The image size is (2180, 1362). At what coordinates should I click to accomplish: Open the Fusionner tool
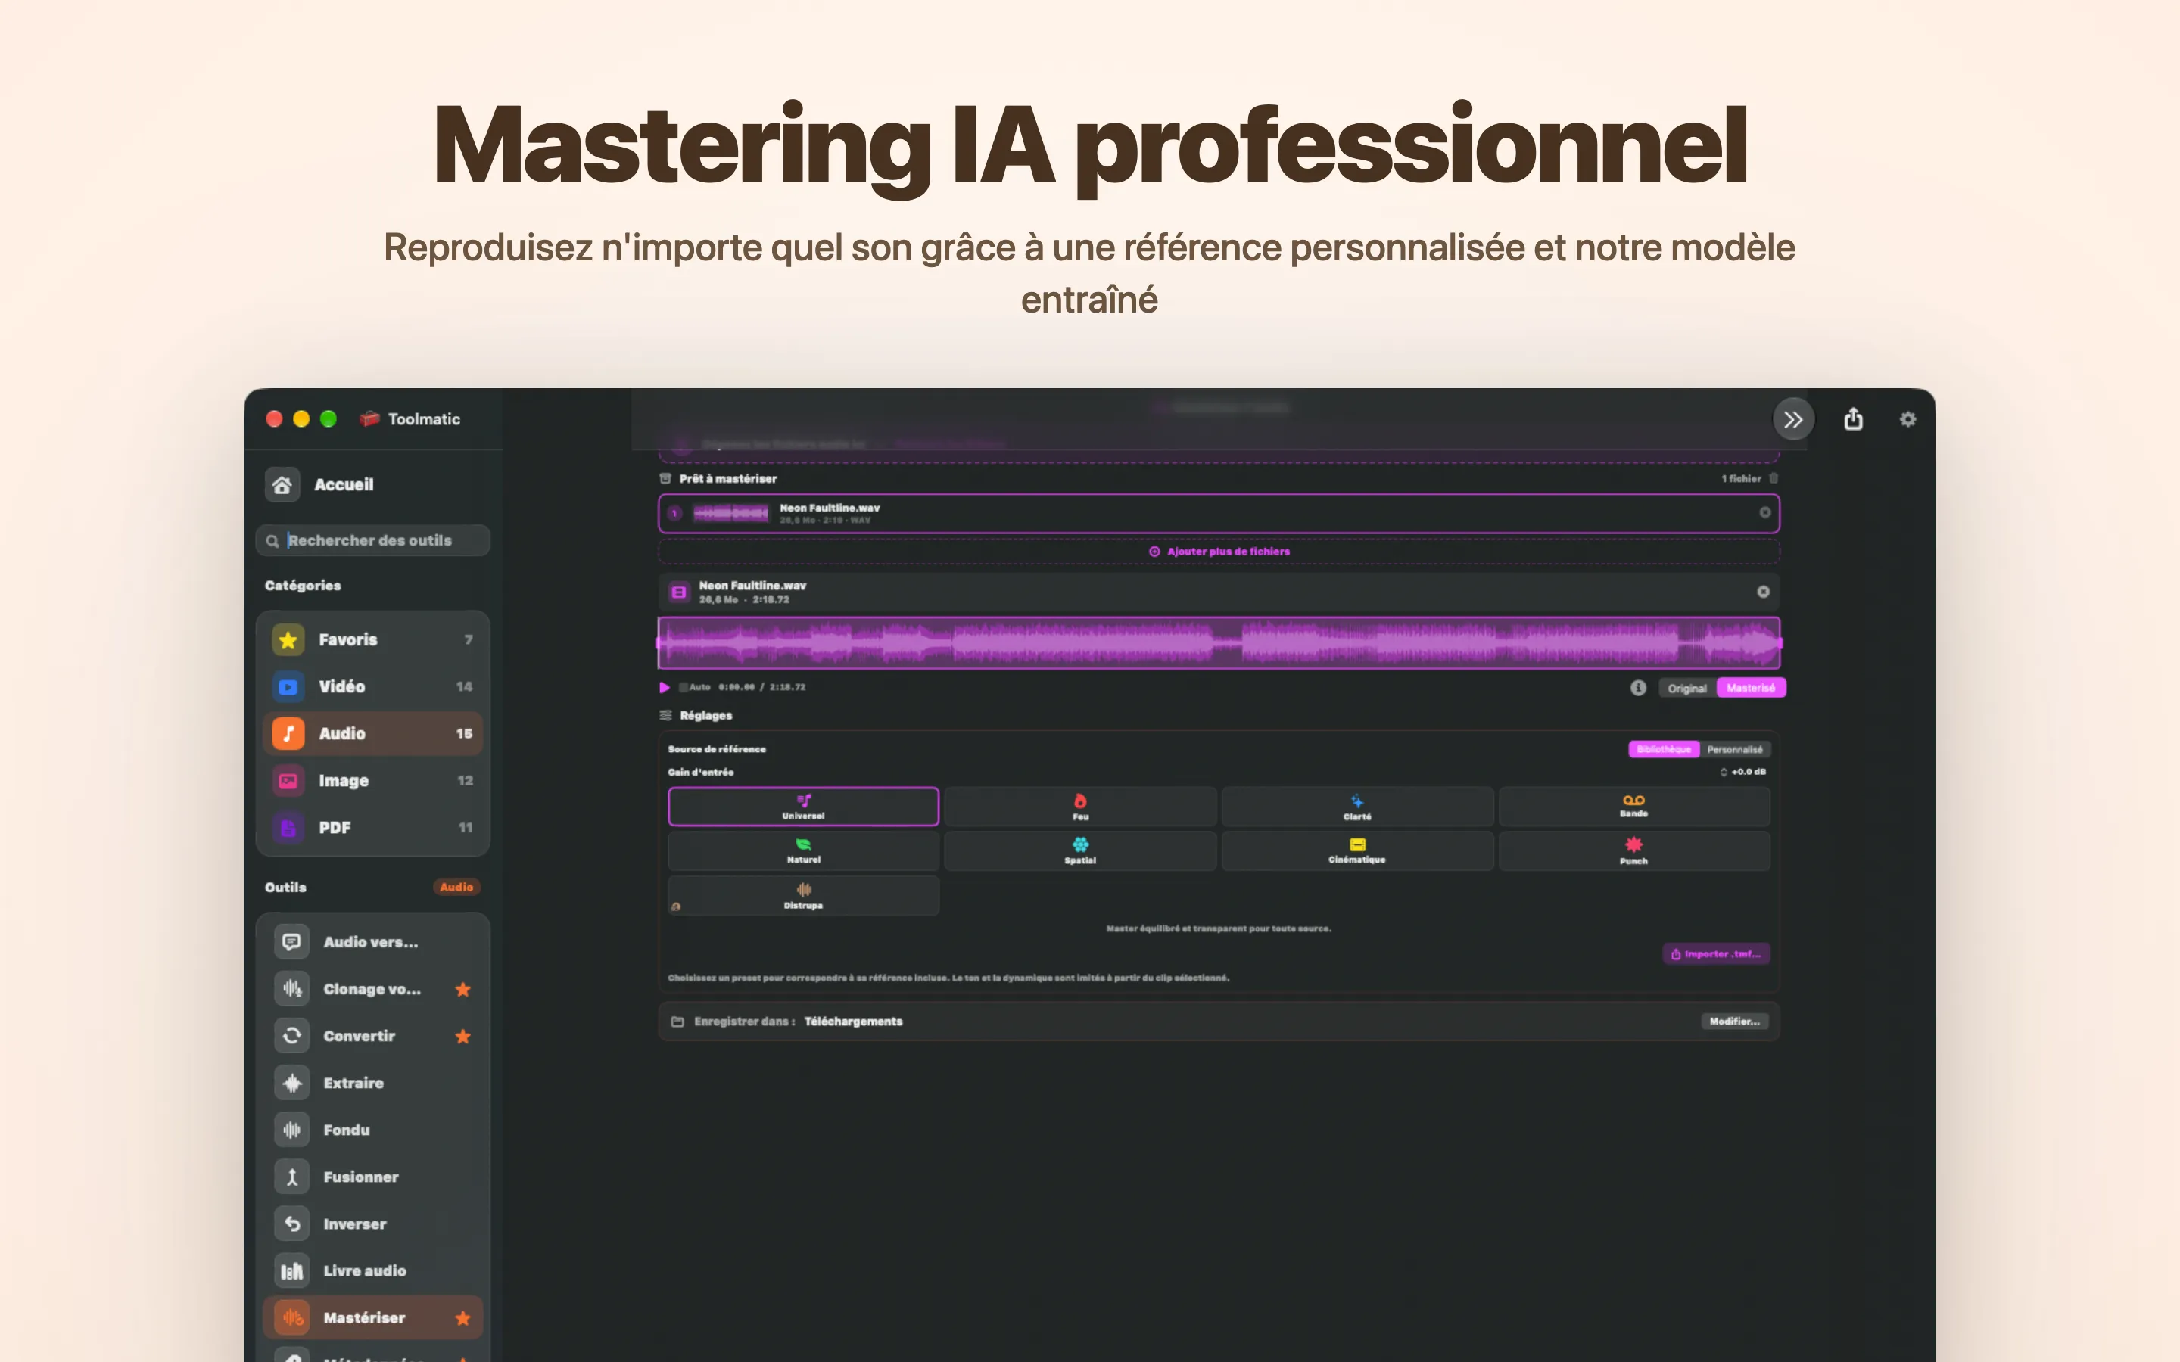(372, 1177)
